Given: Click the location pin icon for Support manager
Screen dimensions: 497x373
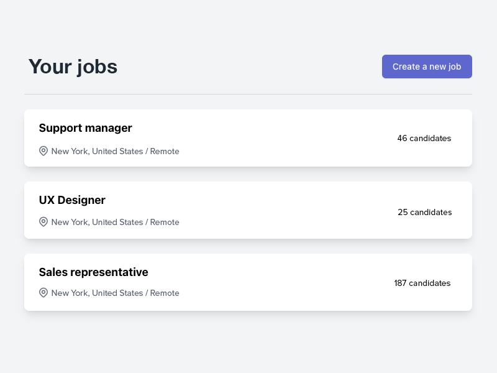Looking at the screenshot, I should [x=43, y=150].
